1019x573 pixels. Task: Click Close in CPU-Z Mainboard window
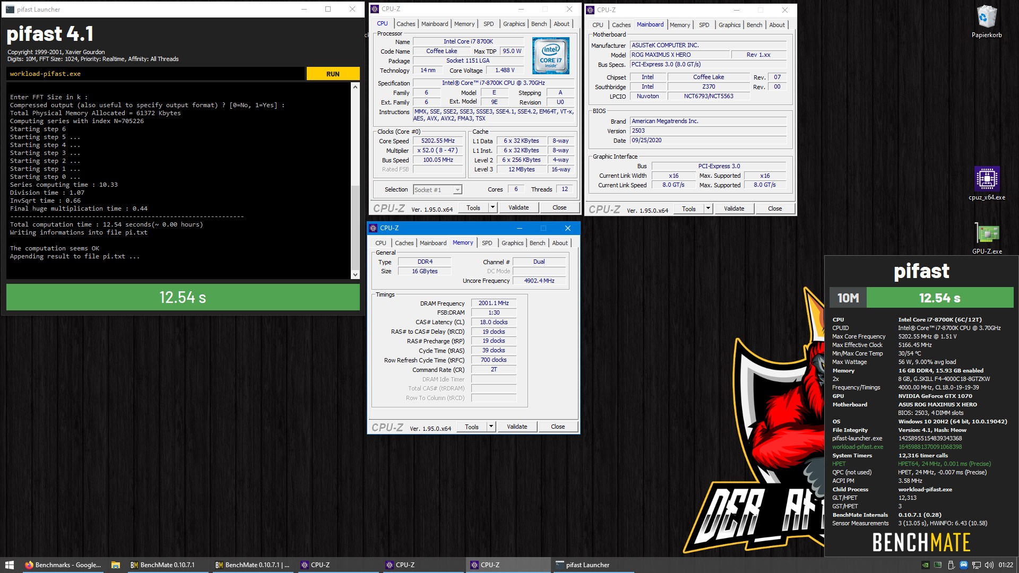(775, 209)
